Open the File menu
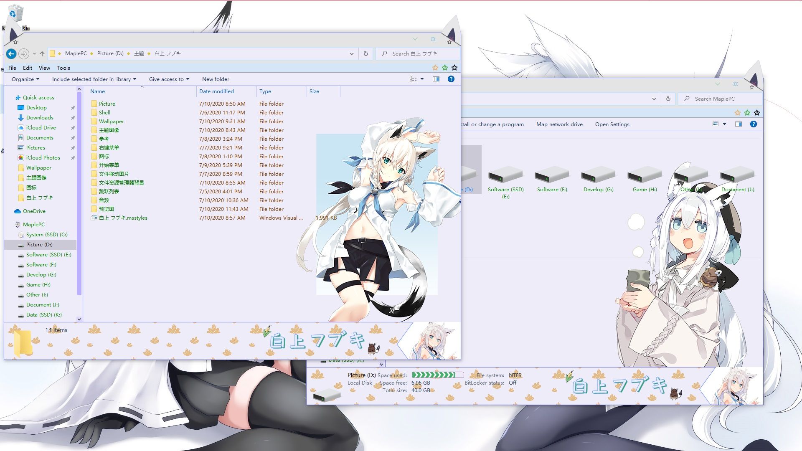 (13, 68)
